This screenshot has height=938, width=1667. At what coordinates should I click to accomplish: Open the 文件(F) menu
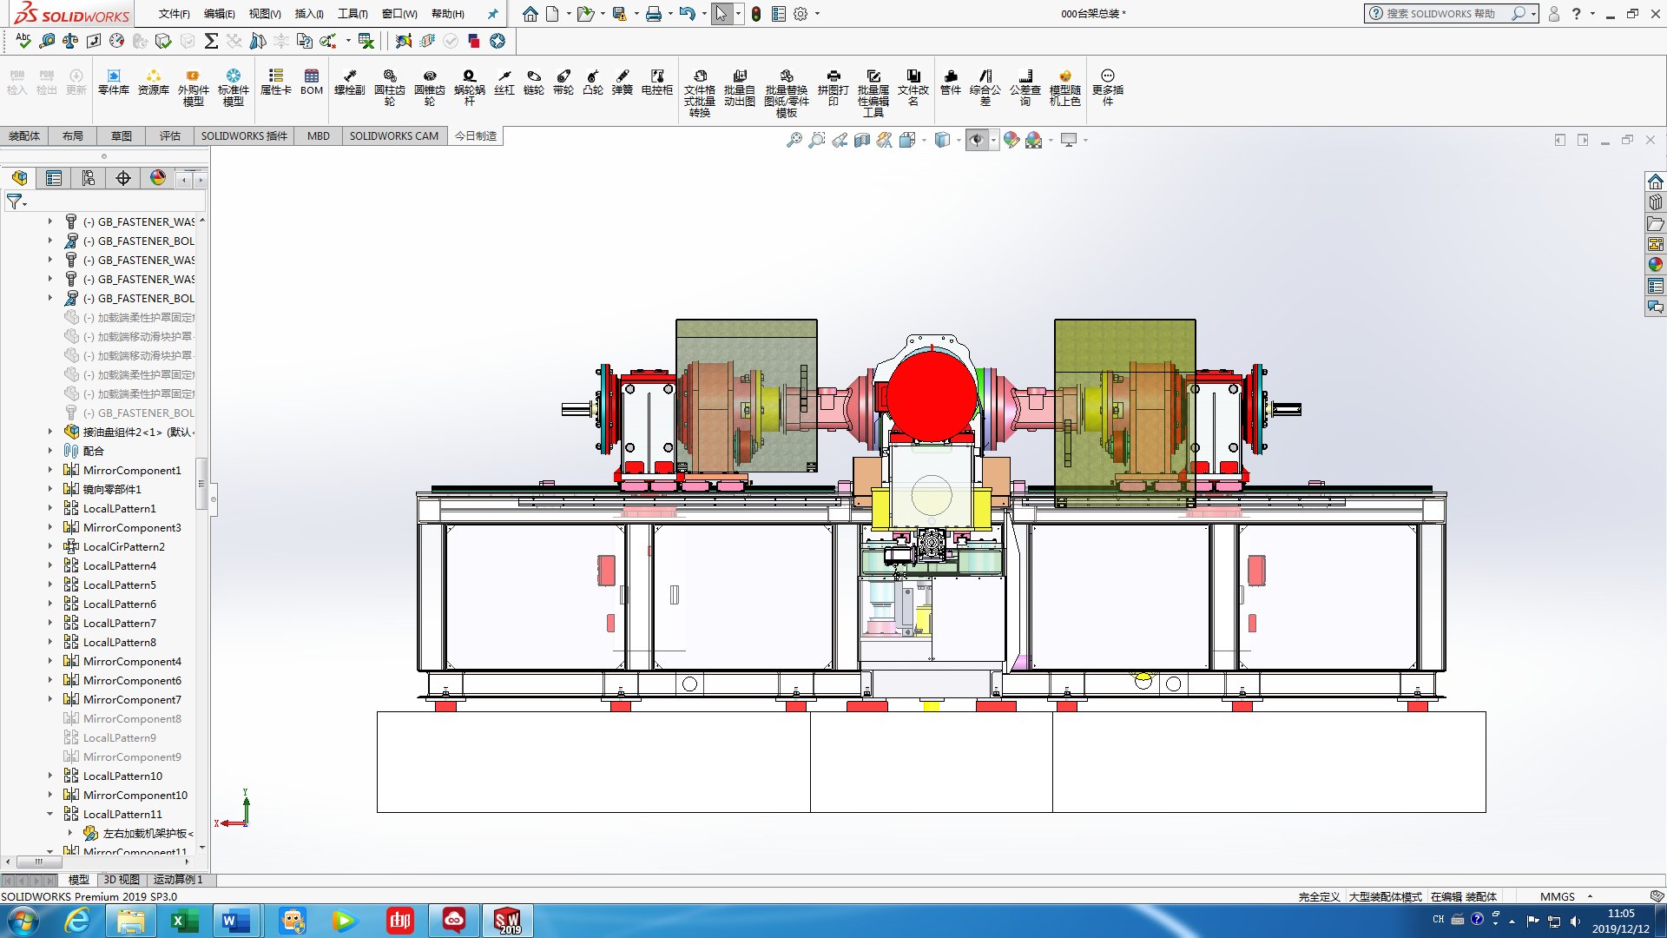175,14
